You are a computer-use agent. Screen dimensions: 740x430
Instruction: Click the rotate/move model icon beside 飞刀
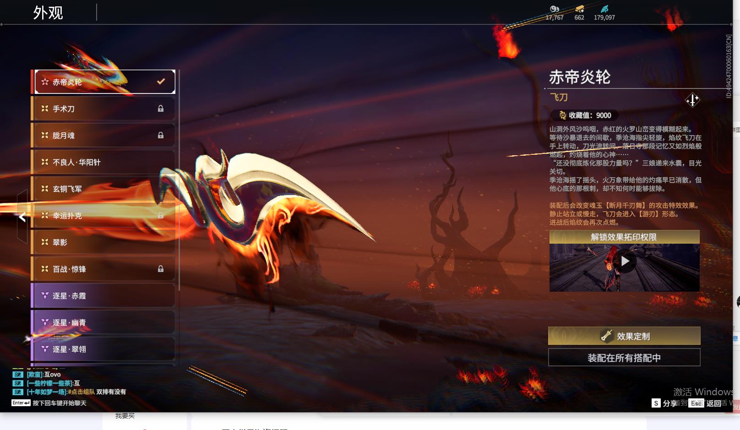[x=692, y=100]
